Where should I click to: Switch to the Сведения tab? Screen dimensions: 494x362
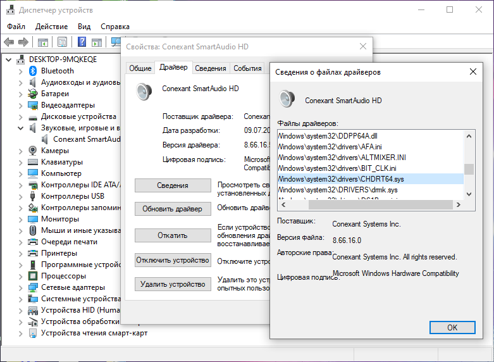(211, 68)
